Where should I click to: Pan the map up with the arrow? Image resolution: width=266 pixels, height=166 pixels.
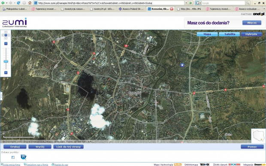6,32
